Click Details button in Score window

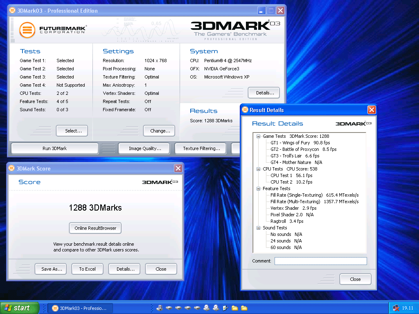coord(124,269)
